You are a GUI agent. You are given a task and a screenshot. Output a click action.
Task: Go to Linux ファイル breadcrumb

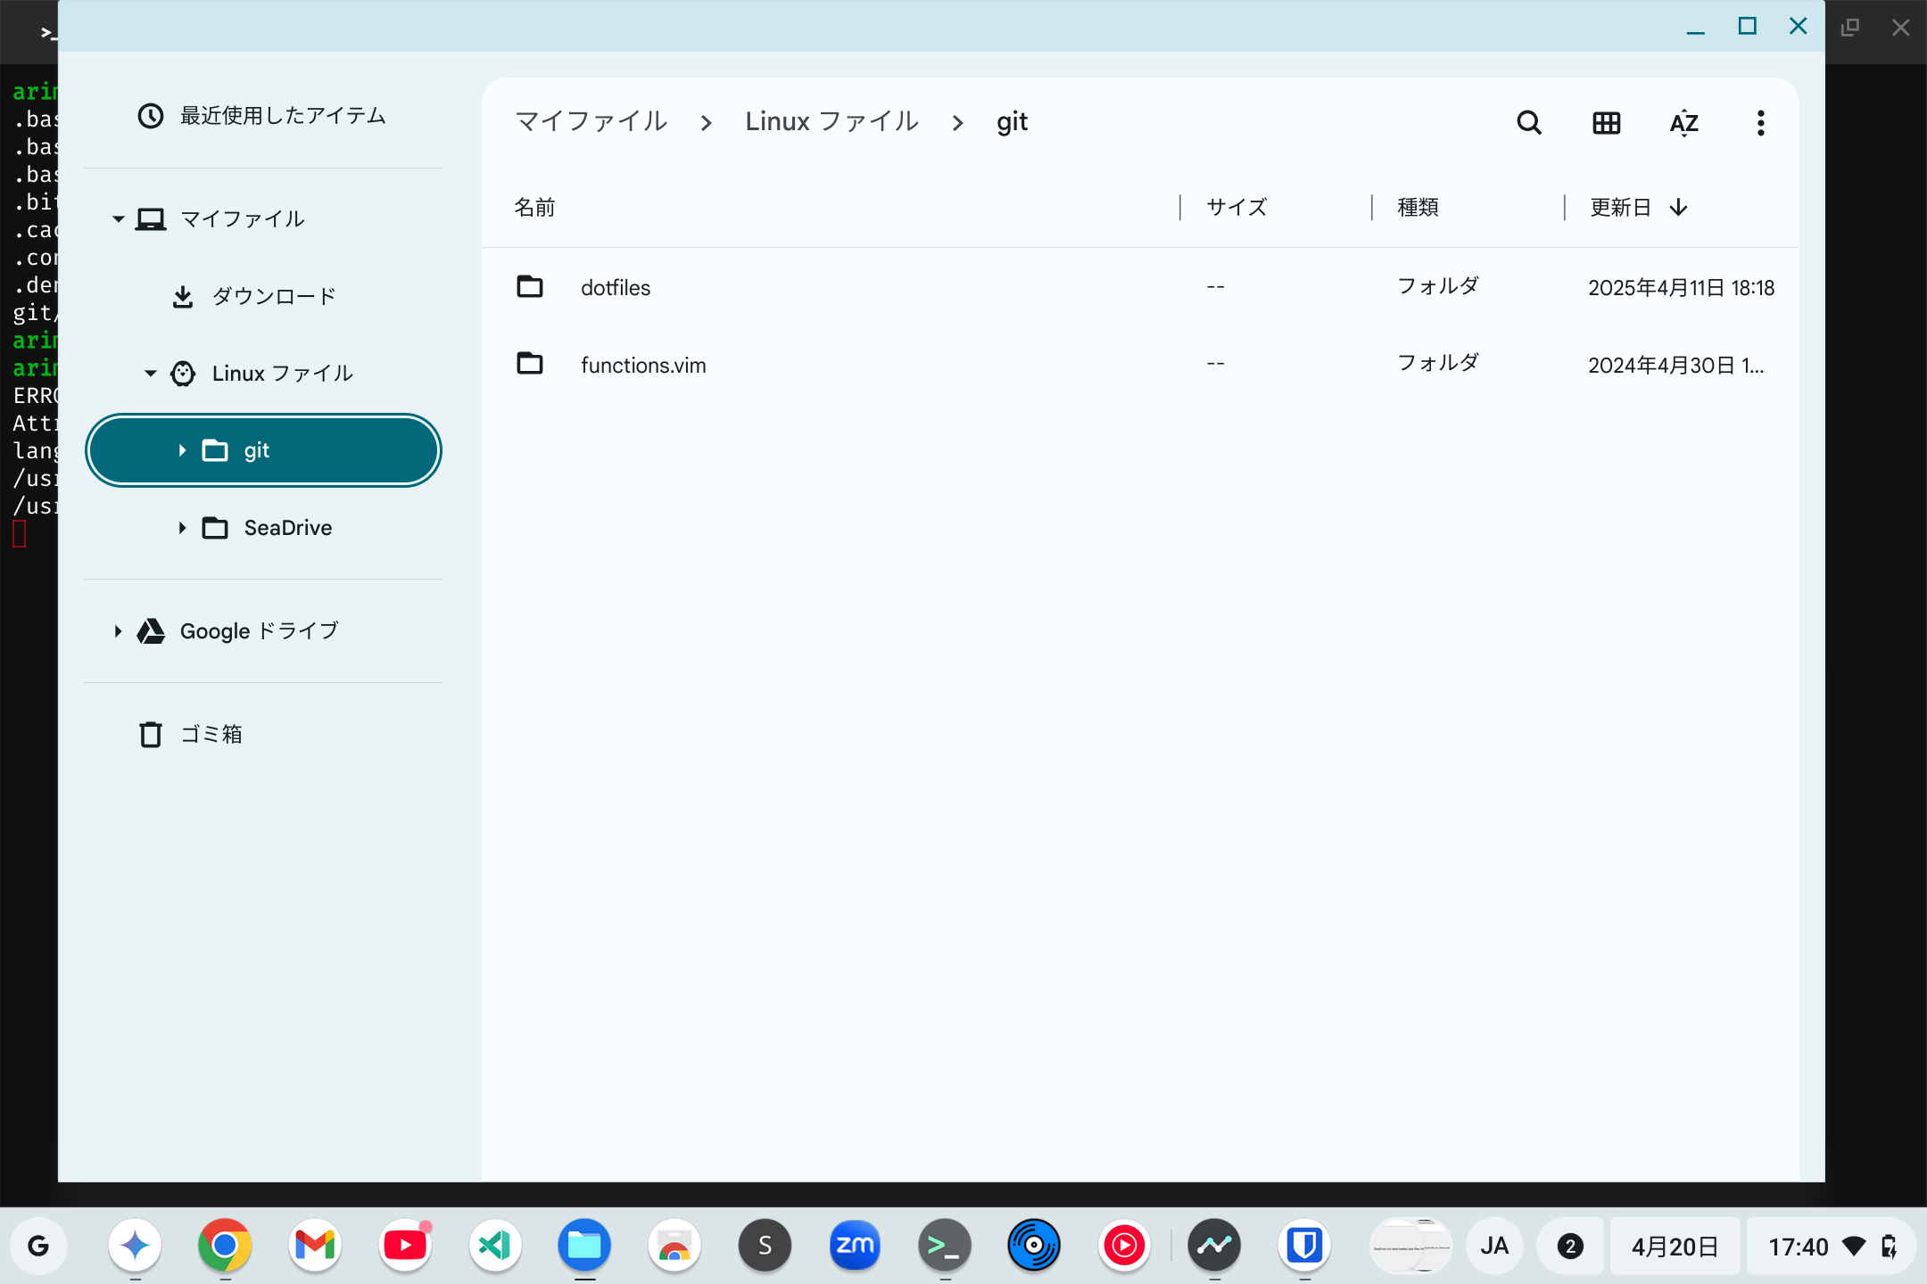[831, 121]
